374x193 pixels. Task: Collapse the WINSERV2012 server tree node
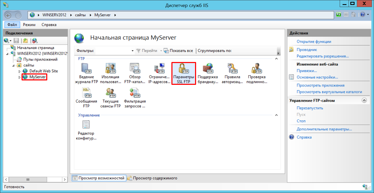[8, 54]
